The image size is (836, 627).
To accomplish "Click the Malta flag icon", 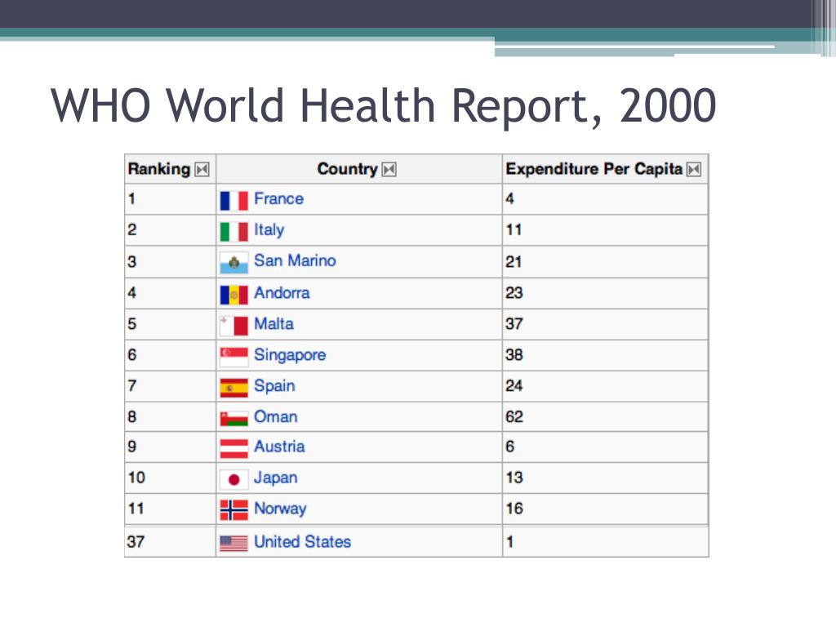I will (x=234, y=325).
